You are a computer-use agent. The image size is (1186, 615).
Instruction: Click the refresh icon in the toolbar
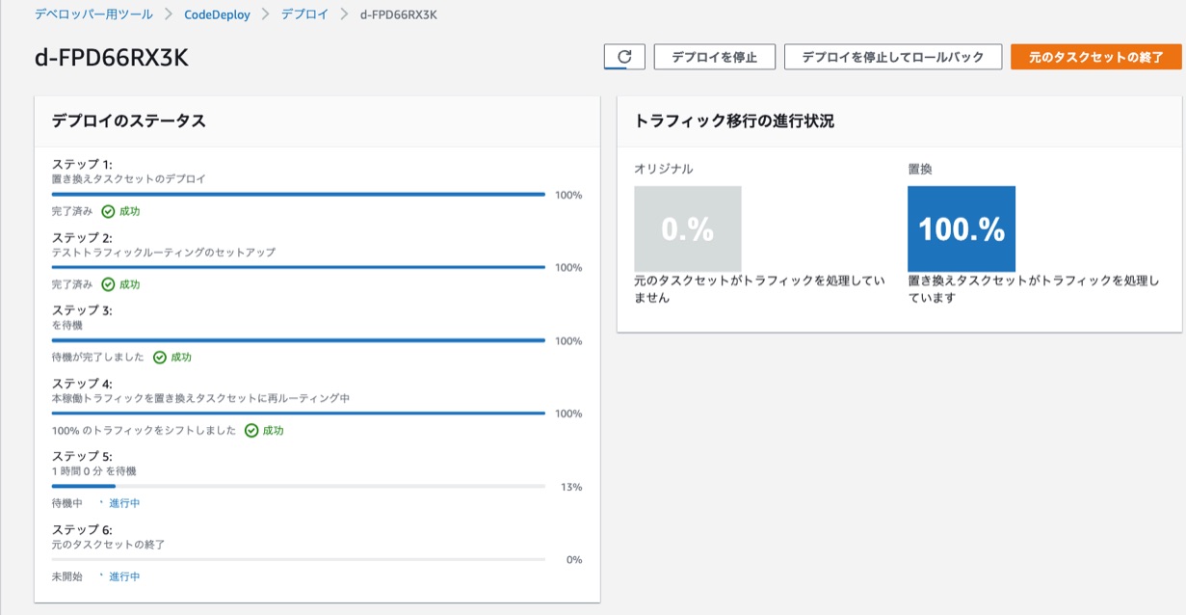[625, 56]
